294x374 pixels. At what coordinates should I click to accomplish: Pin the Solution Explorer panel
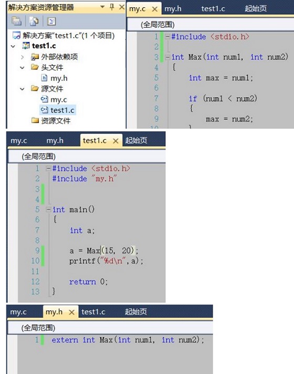112,7
